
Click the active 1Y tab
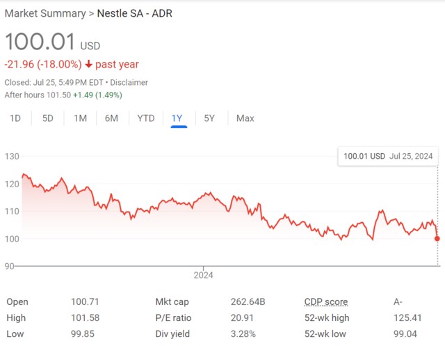(177, 118)
